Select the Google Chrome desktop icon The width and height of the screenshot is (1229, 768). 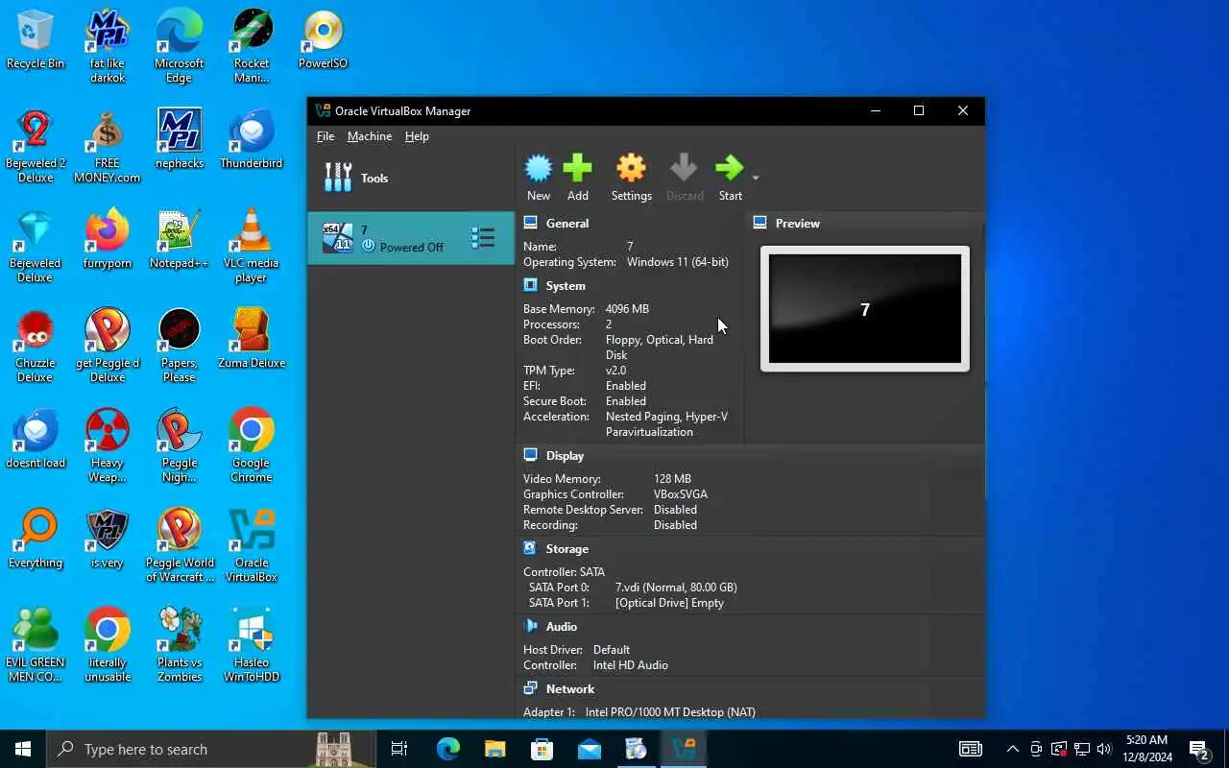tap(252, 445)
